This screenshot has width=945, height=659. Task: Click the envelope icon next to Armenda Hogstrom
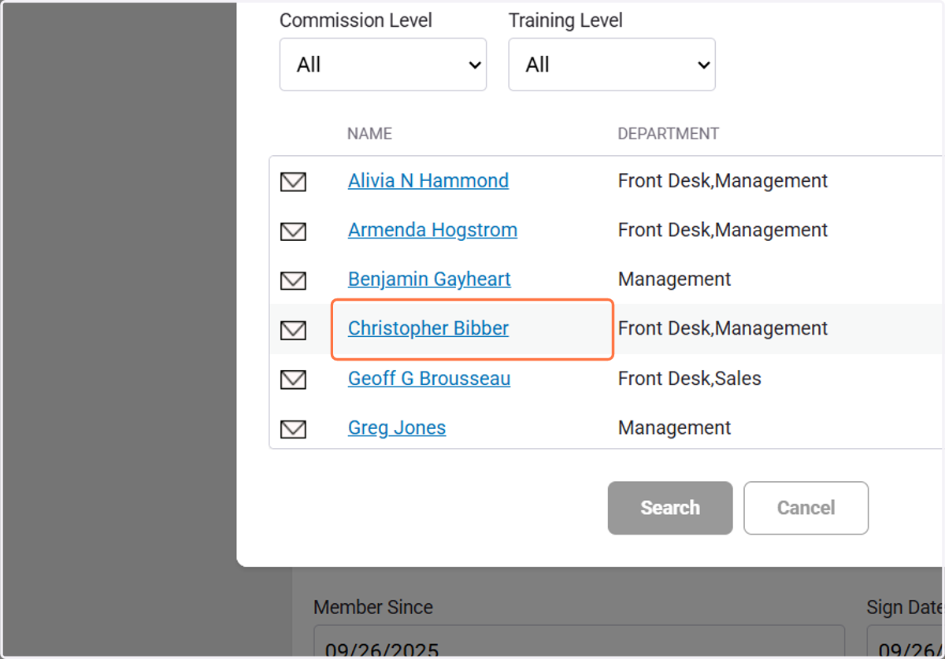click(x=293, y=231)
